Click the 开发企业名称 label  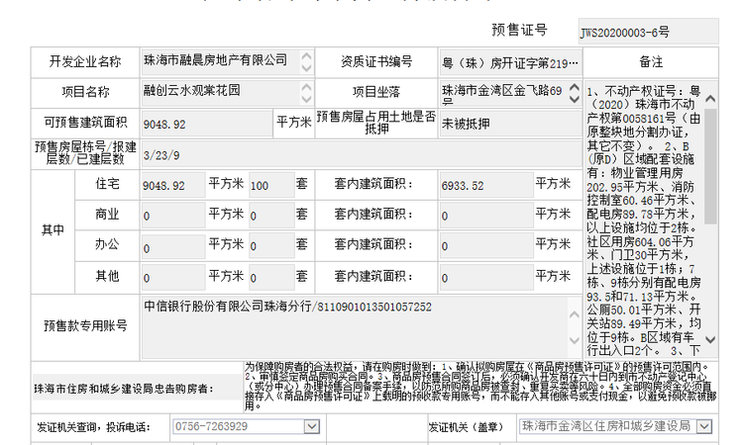[x=85, y=61]
